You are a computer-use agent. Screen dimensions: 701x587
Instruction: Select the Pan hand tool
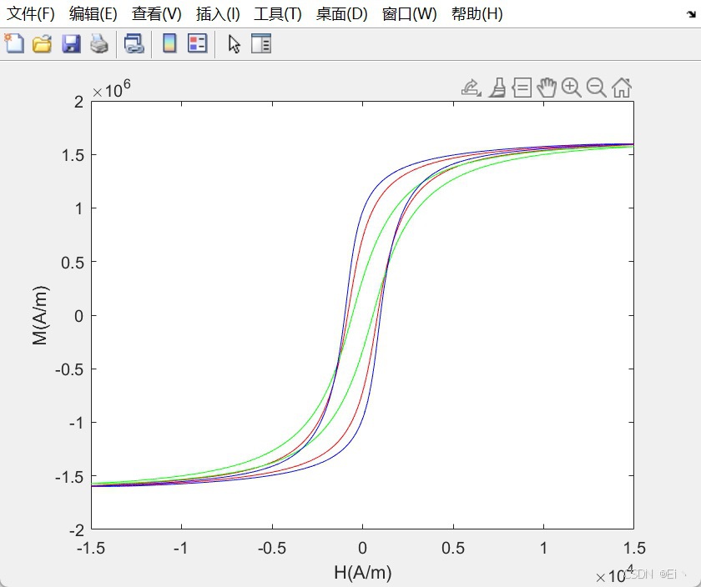(x=547, y=88)
